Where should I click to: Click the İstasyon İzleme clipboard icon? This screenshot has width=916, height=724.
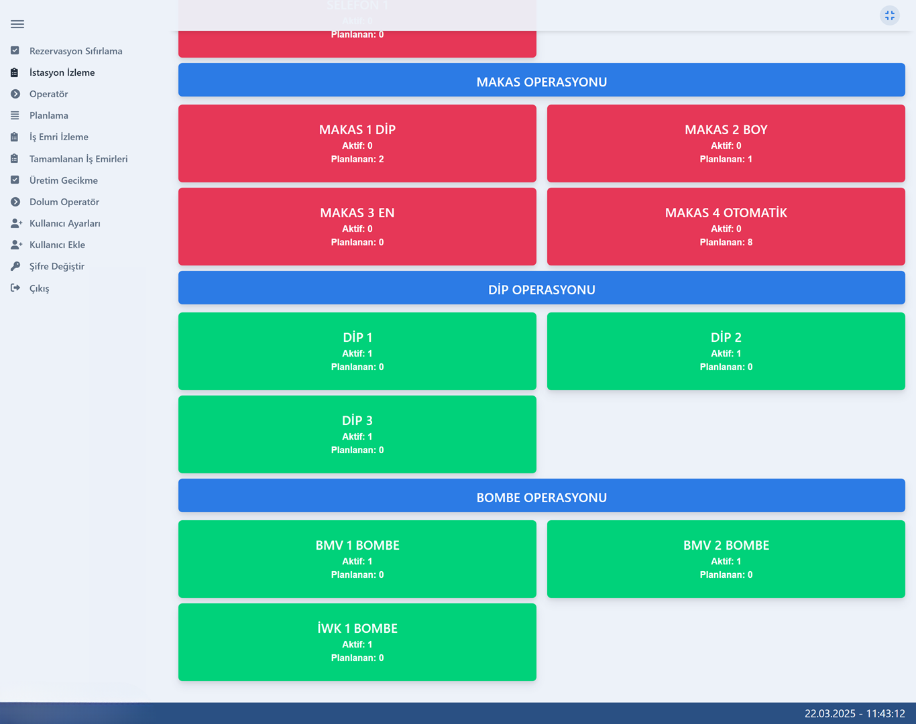pos(15,72)
